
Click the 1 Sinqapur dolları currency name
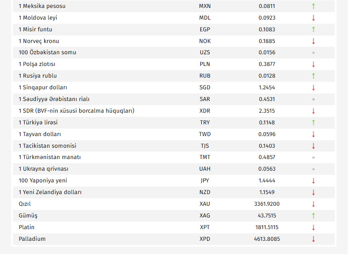(x=43, y=88)
